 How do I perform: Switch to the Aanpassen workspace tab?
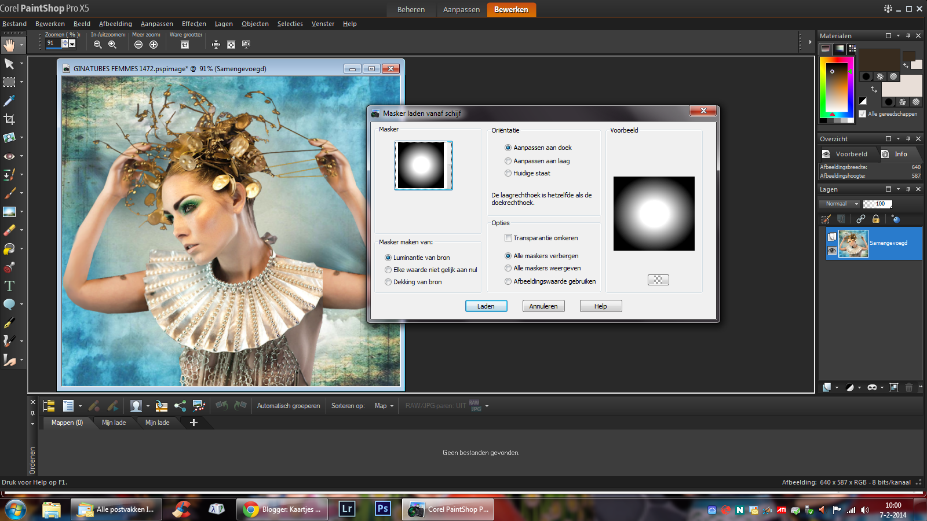(461, 9)
